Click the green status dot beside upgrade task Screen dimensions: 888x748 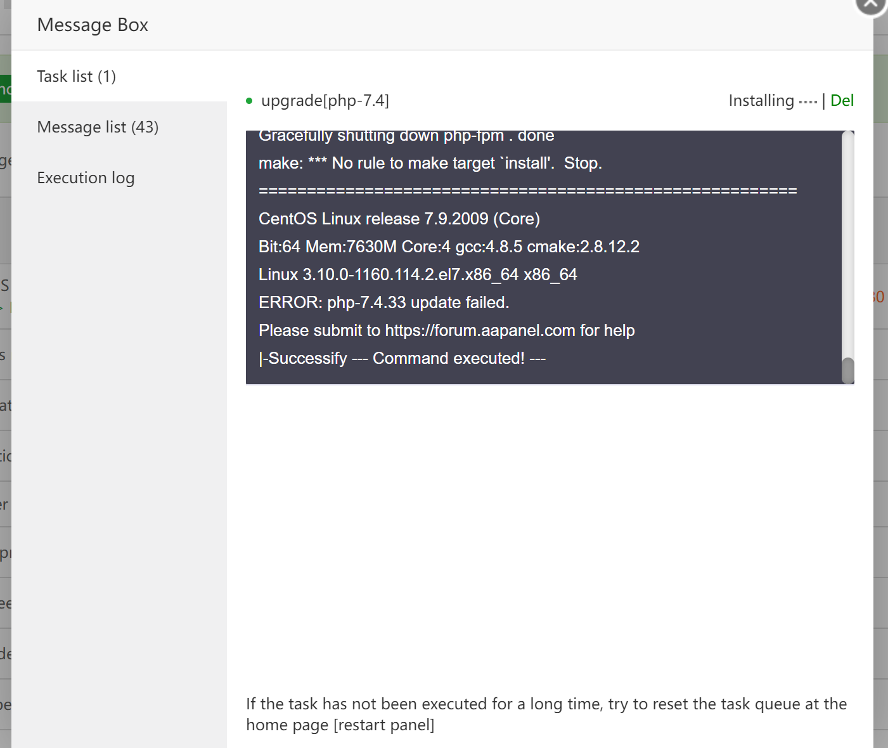tap(249, 101)
